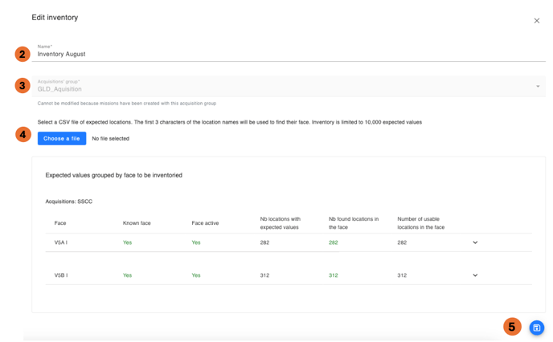Expand the V5A I face row

(x=475, y=242)
